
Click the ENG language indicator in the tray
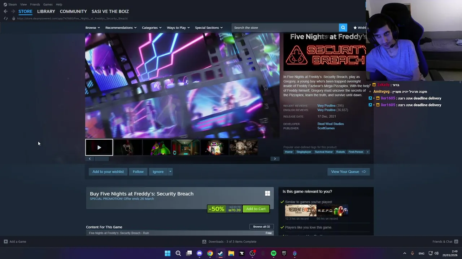(421, 254)
